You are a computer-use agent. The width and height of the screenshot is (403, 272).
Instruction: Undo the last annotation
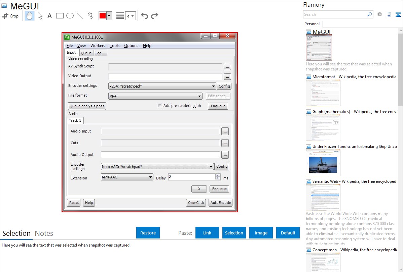tap(144, 16)
